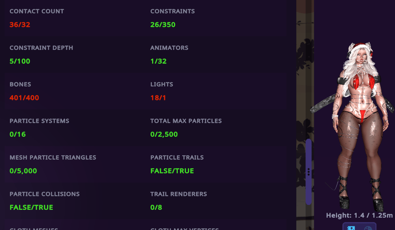Select the Particle Systems 0/16 entry
395x230 pixels.
[18, 134]
